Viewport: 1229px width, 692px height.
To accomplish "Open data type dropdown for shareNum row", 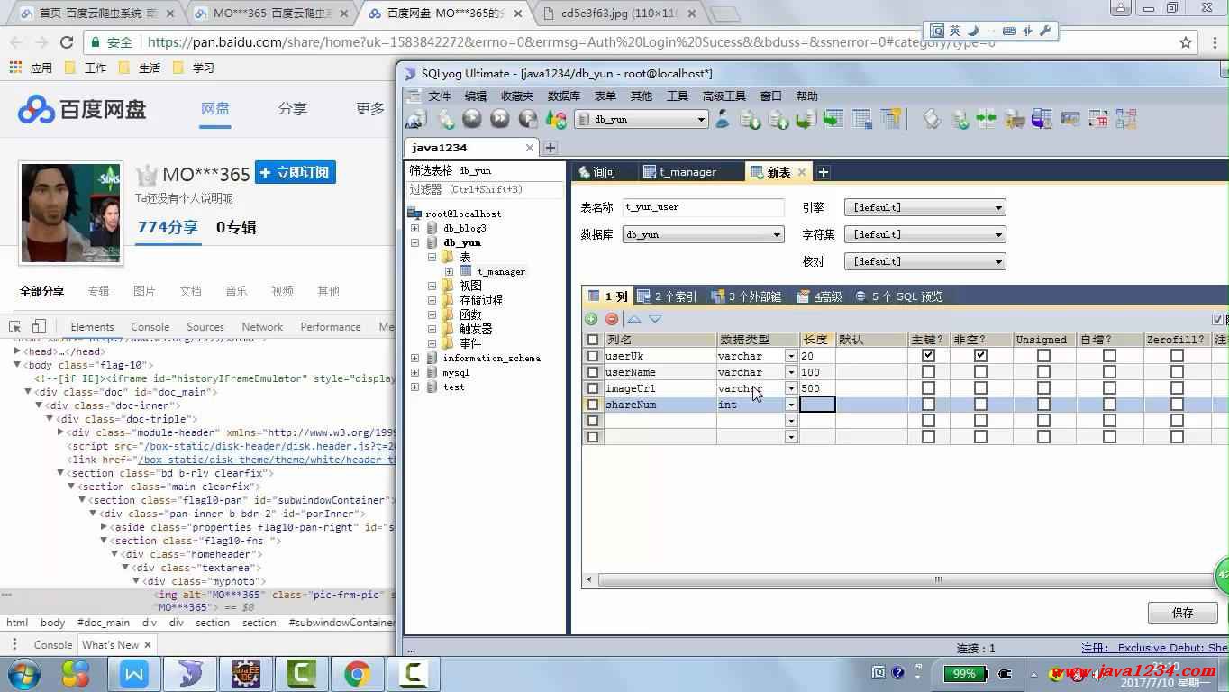I will (x=791, y=405).
